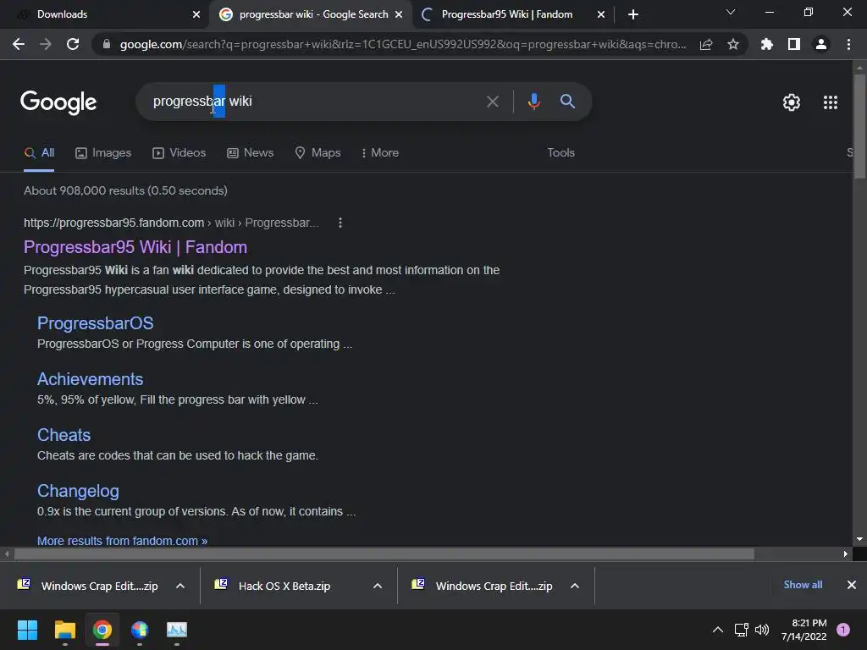
Task: Bookmark this page with the star icon
Action: click(x=733, y=44)
